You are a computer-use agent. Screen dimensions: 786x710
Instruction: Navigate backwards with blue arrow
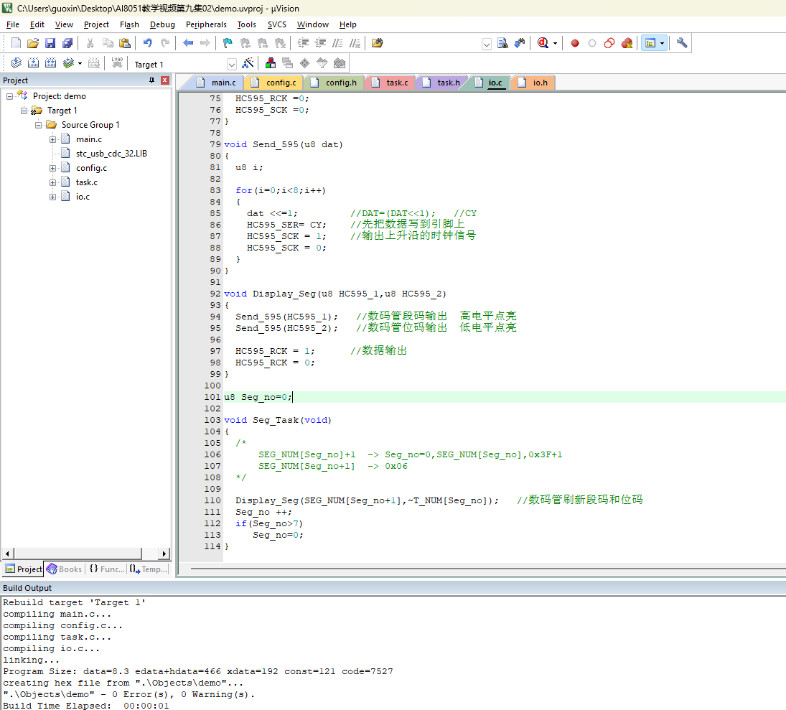click(x=188, y=43)
